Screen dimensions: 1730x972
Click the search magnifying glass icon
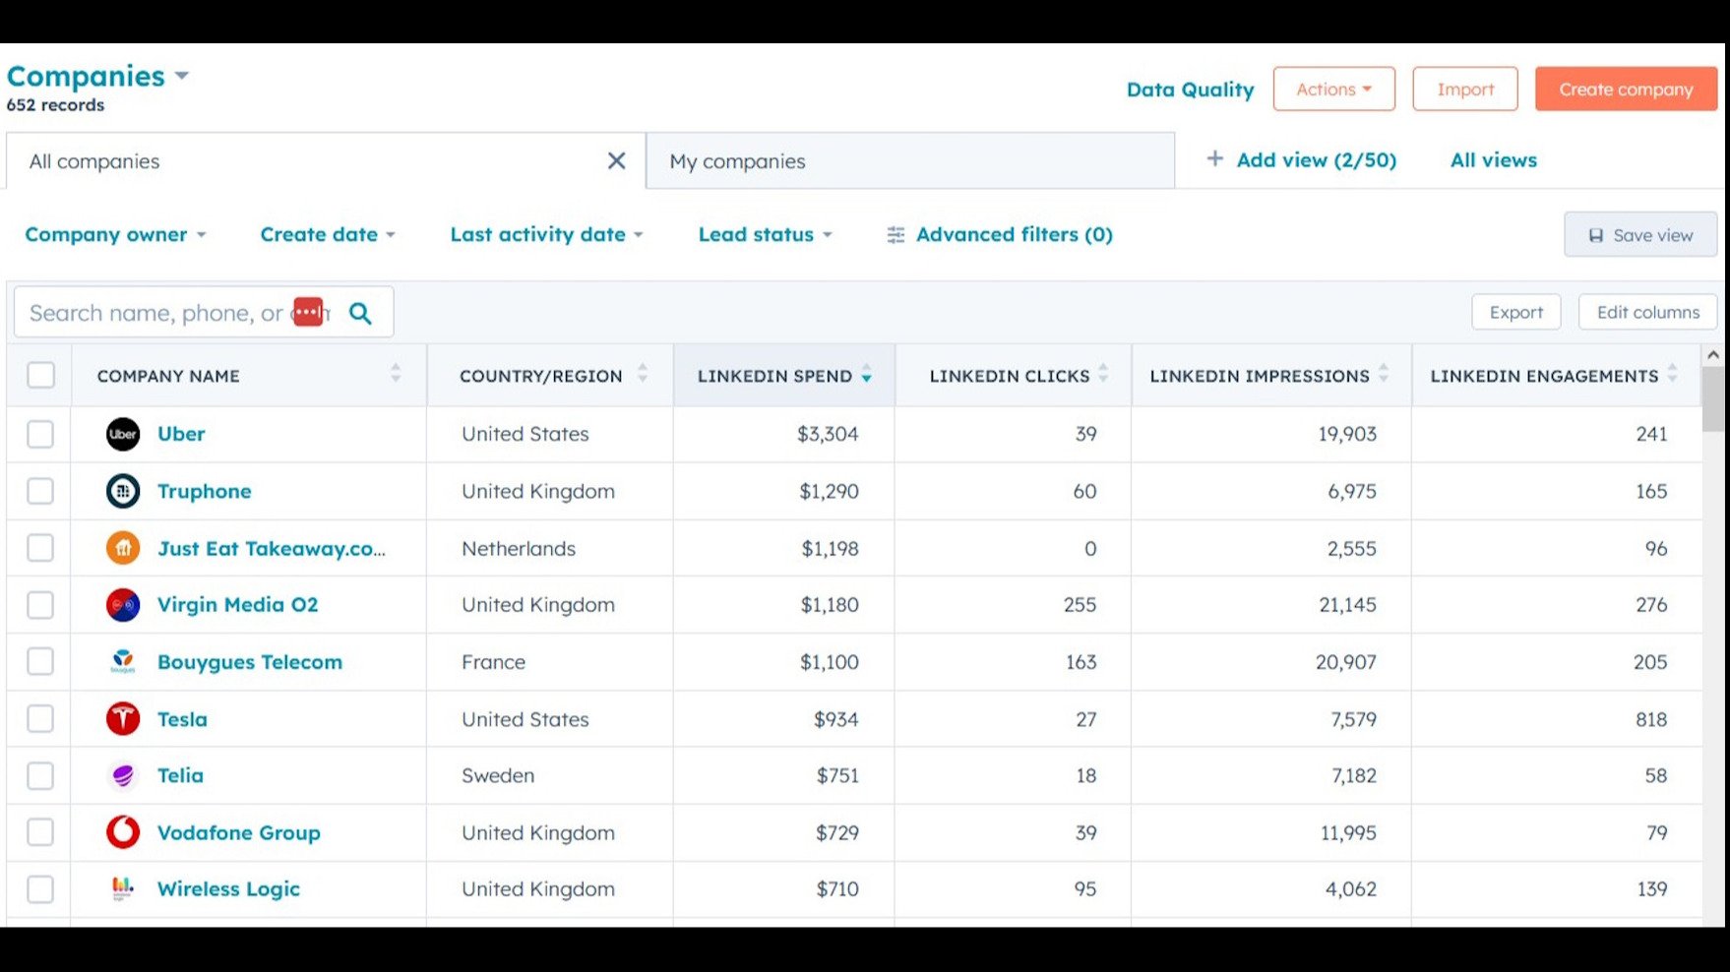pos(361,313)
